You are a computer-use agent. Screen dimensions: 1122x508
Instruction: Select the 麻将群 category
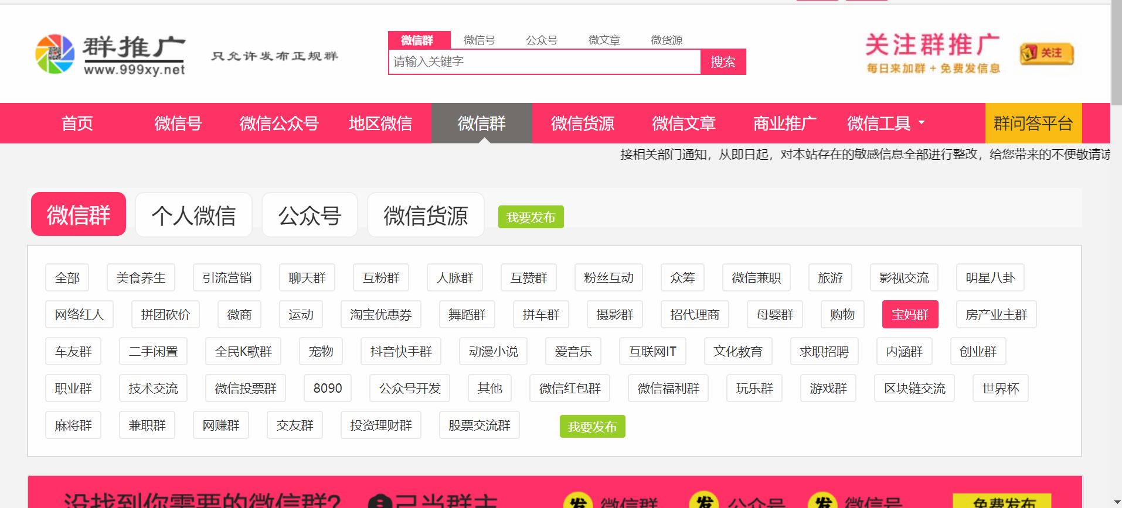click(x=73, y=425)
